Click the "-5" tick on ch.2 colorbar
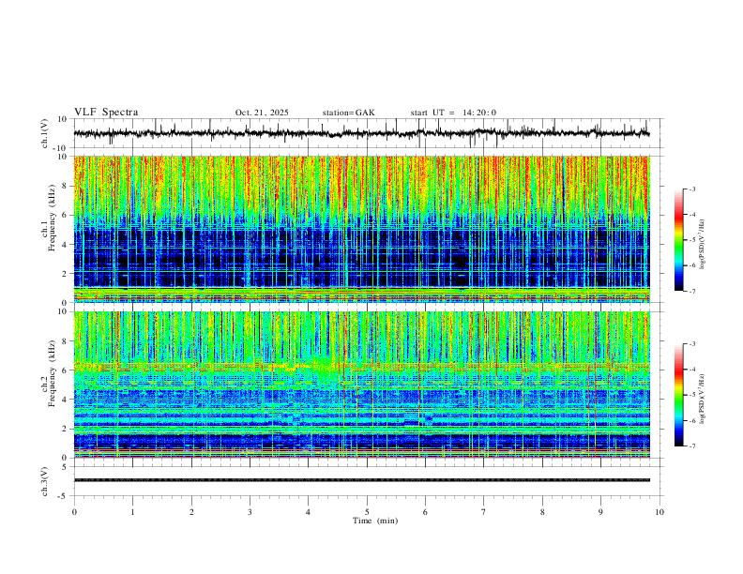This screenshot has height=574, width=743. pyautogui.click(x=692, y=395)
